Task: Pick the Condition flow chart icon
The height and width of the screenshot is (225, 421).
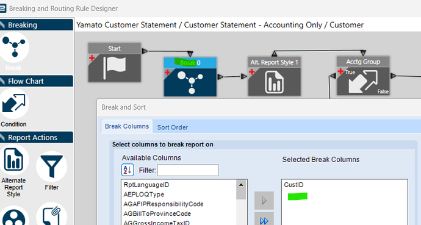Action: (x=13, y=104)
